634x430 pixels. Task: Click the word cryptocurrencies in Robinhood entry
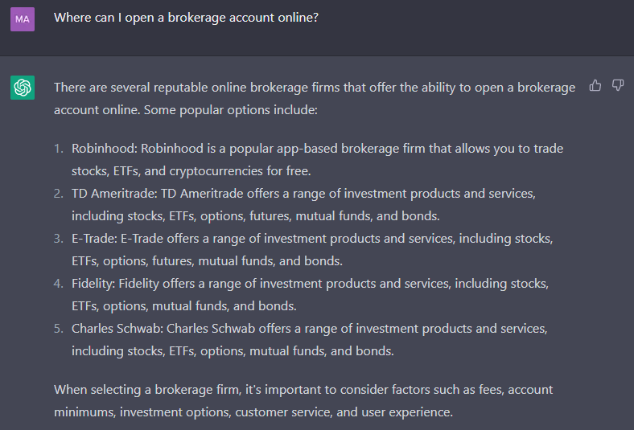pyautogui.click(x=216, y=171)
